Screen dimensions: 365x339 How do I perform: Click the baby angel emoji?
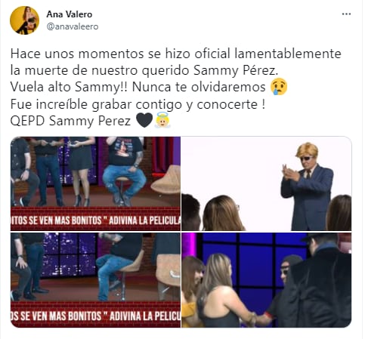(x=162, y=120)
